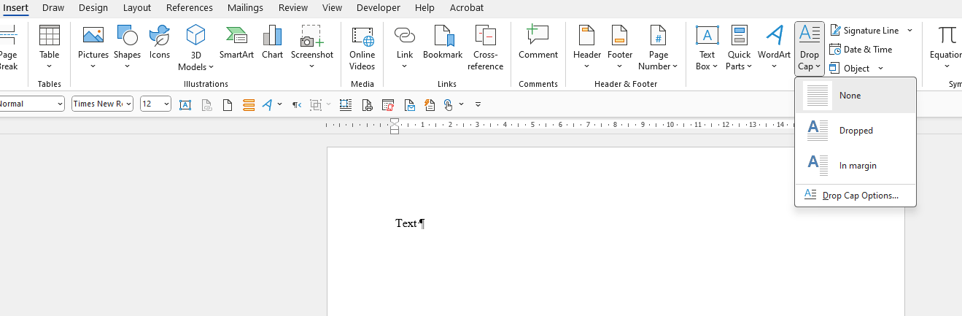Viewport: 962px width, 316px height.
Task: Insert a Bookmark
Action: pyautogui.click(x=443, y=44)
